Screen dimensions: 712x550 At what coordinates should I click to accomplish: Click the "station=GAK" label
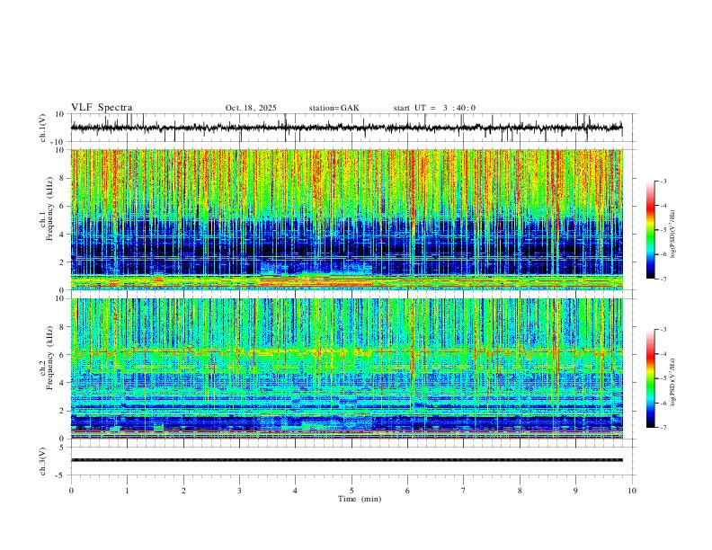click(x=334, y=108)
